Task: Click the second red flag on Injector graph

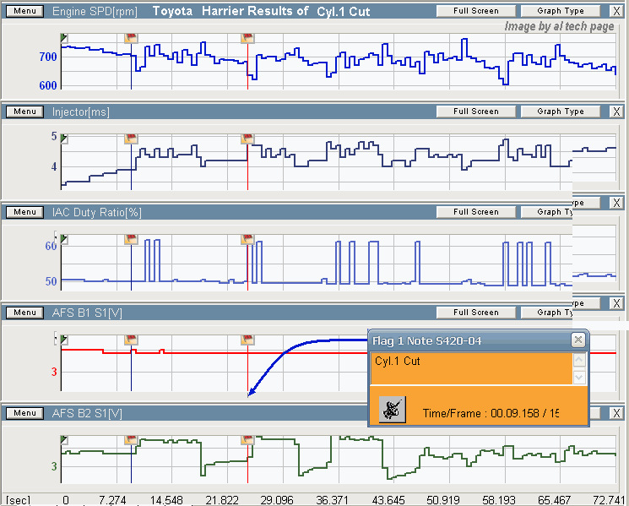Action: 247,139
